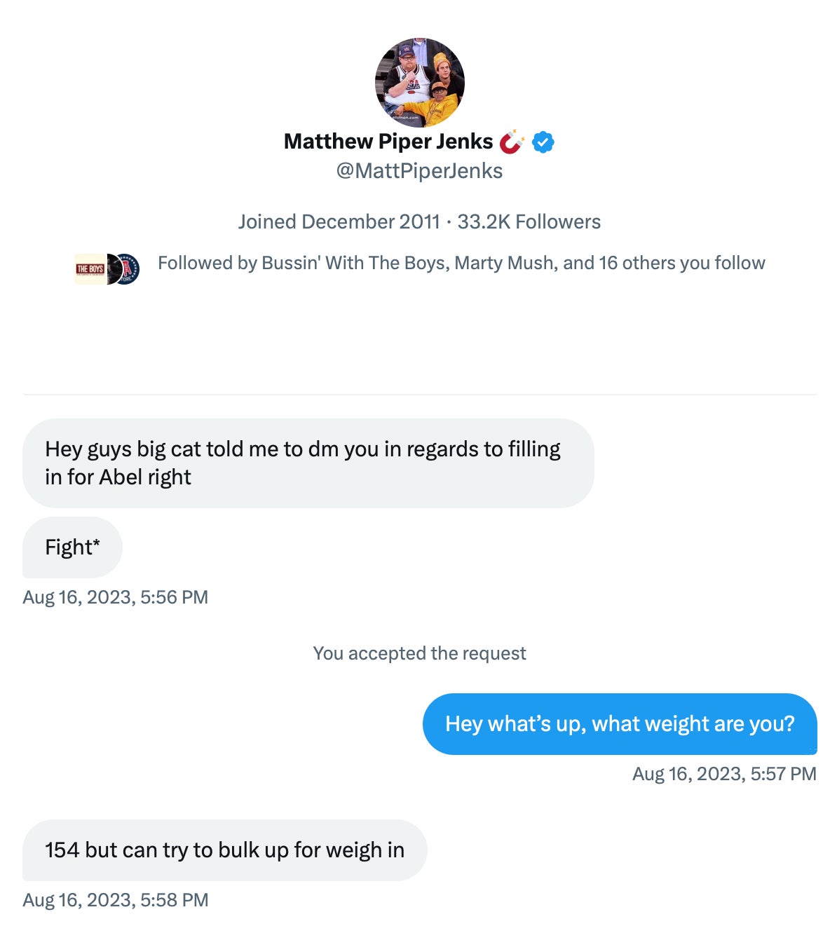The width and height of the screenshot is (837, 926).
Task: Click "Joined December 2011" text
Action: (339, 222)
